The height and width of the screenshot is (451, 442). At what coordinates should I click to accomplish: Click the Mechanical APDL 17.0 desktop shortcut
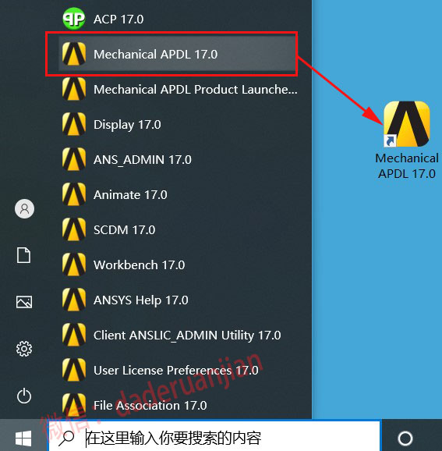click(x=407, y=140)
